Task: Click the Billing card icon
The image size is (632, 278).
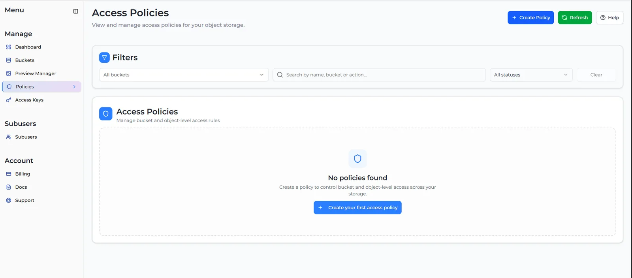Action: tap(9, 174)
